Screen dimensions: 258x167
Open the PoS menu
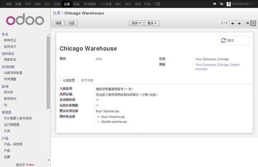point(28,4)
